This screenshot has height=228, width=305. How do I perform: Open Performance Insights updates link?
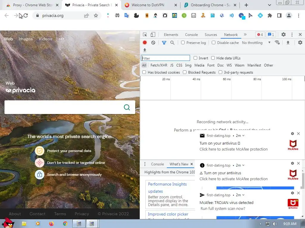coord(167,188)
